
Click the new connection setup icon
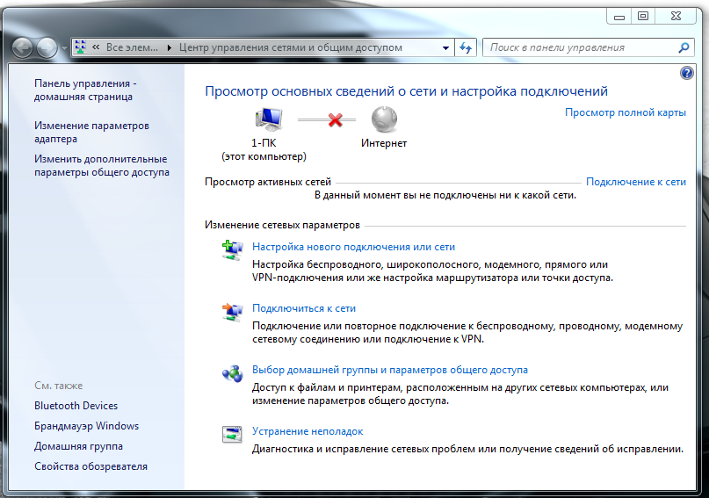pos(232,250)
